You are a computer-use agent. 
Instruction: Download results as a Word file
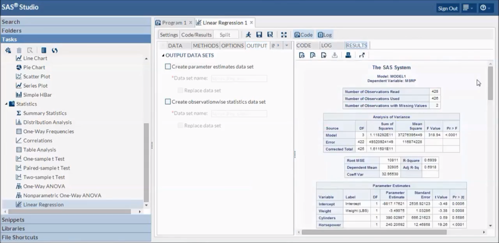click(323, 55)
